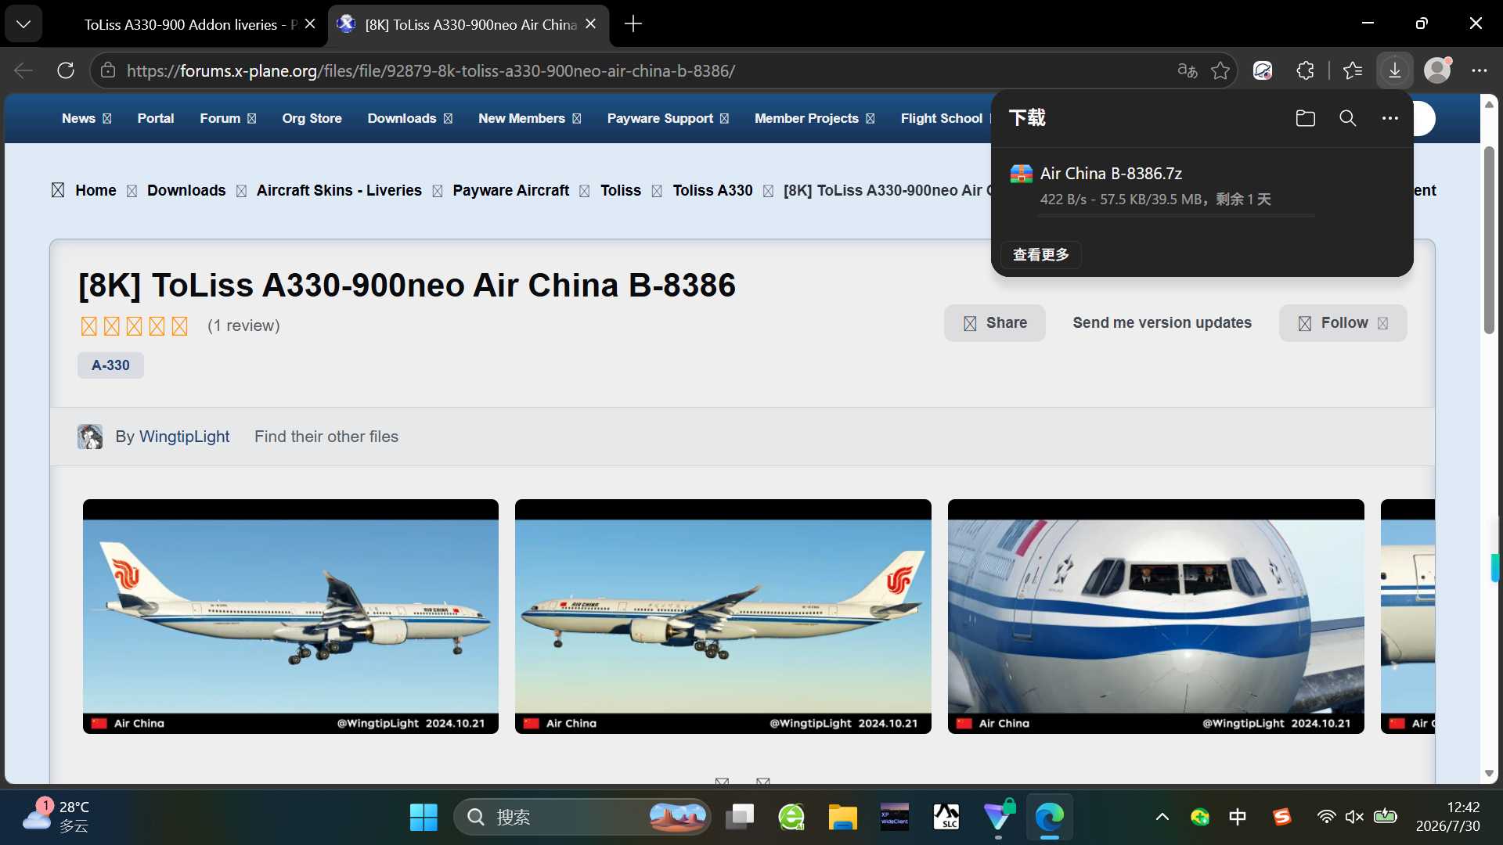Open File Explorer from taskbar
The width and height of the screenshot is (1503, 845).
(x=843, y=818)
